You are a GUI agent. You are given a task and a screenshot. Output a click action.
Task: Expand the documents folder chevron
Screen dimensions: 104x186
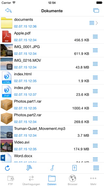pos(97,23)
